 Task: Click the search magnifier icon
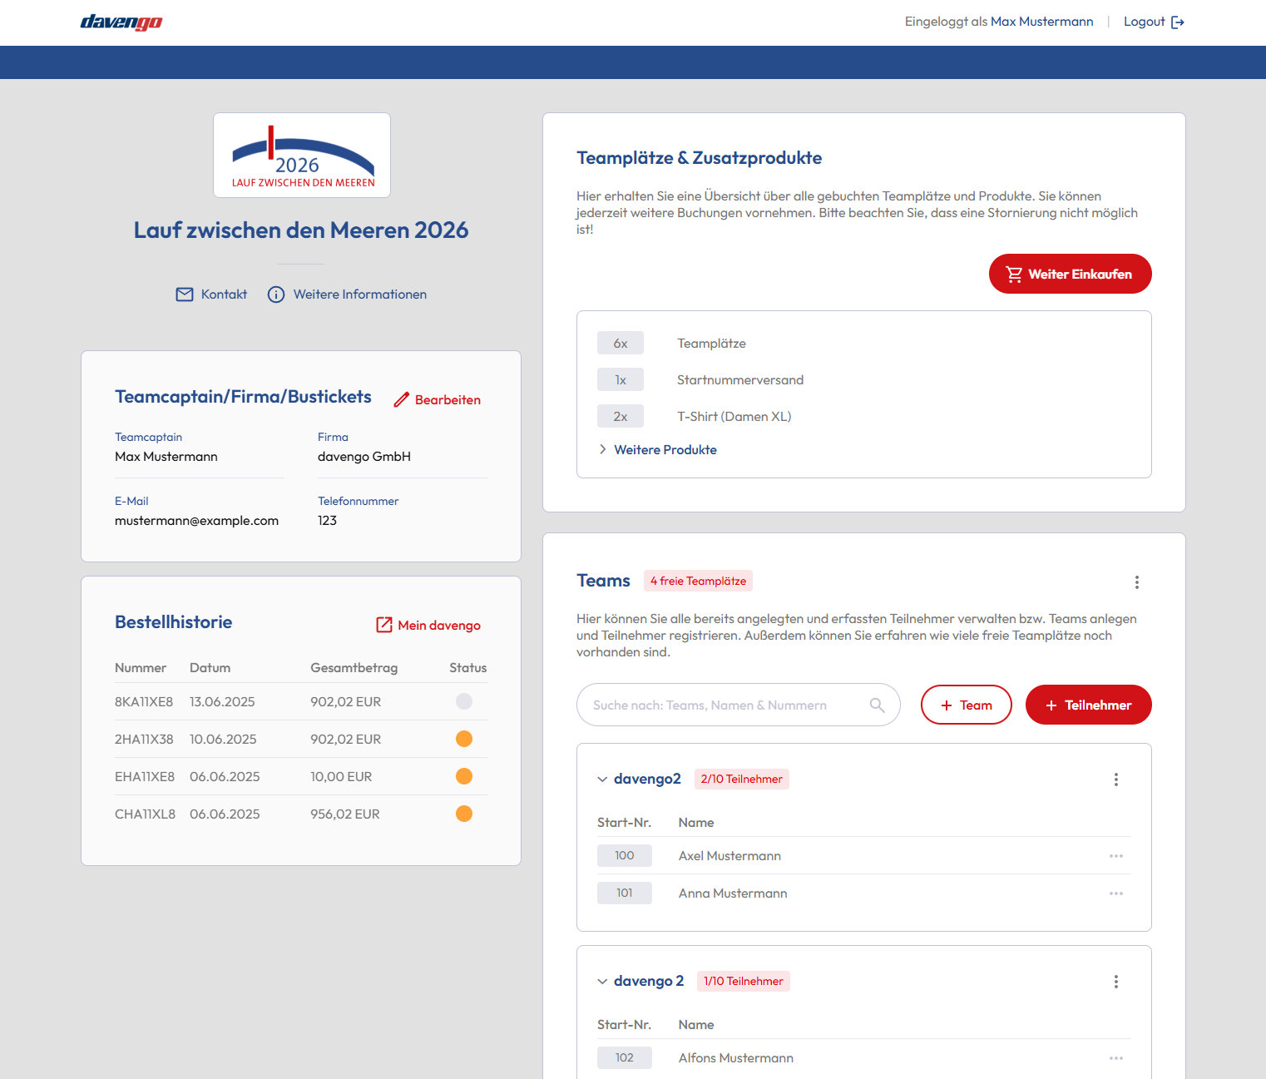pos(877,705)
